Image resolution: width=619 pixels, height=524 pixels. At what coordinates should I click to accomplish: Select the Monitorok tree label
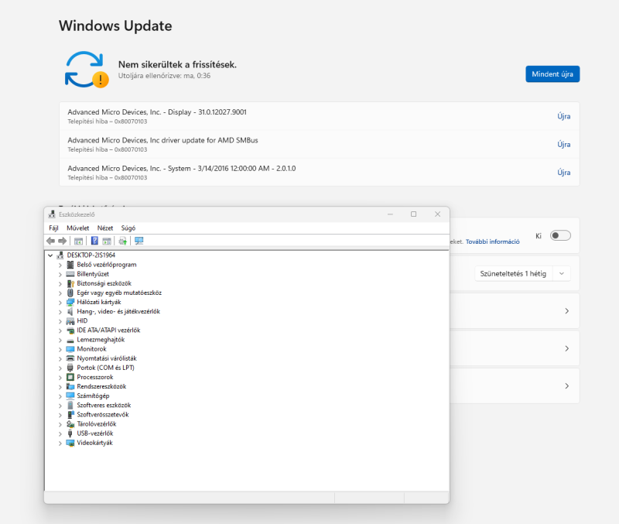click(x=91, y=349)
